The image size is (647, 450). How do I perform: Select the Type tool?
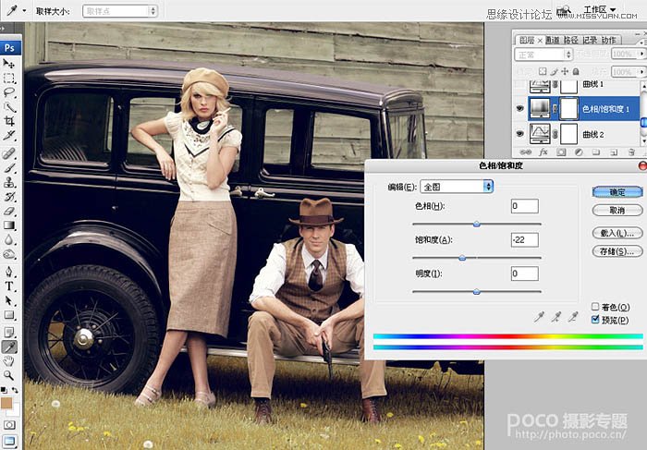[8, 286]
